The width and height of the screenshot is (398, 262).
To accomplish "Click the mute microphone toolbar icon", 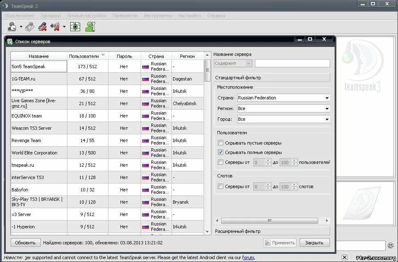I will pyautogui.click(x=43, y=27).
